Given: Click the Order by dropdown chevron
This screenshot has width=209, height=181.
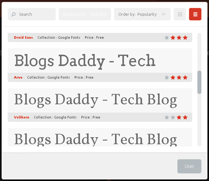Looking at the screenshot, I should [163, 14].
